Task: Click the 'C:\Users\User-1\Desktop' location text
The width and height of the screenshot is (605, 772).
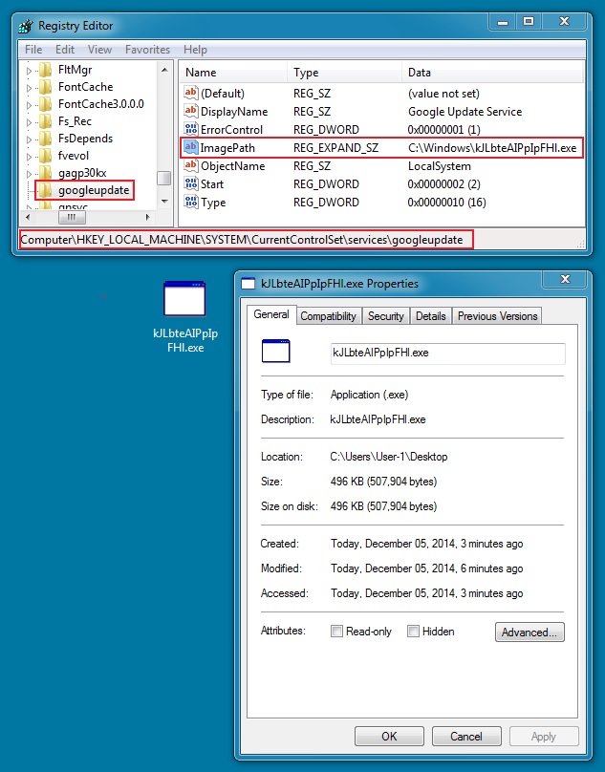Action: (x=389, y=457)
